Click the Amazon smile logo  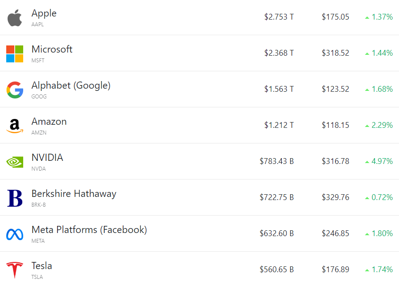[x=15, y=126]
